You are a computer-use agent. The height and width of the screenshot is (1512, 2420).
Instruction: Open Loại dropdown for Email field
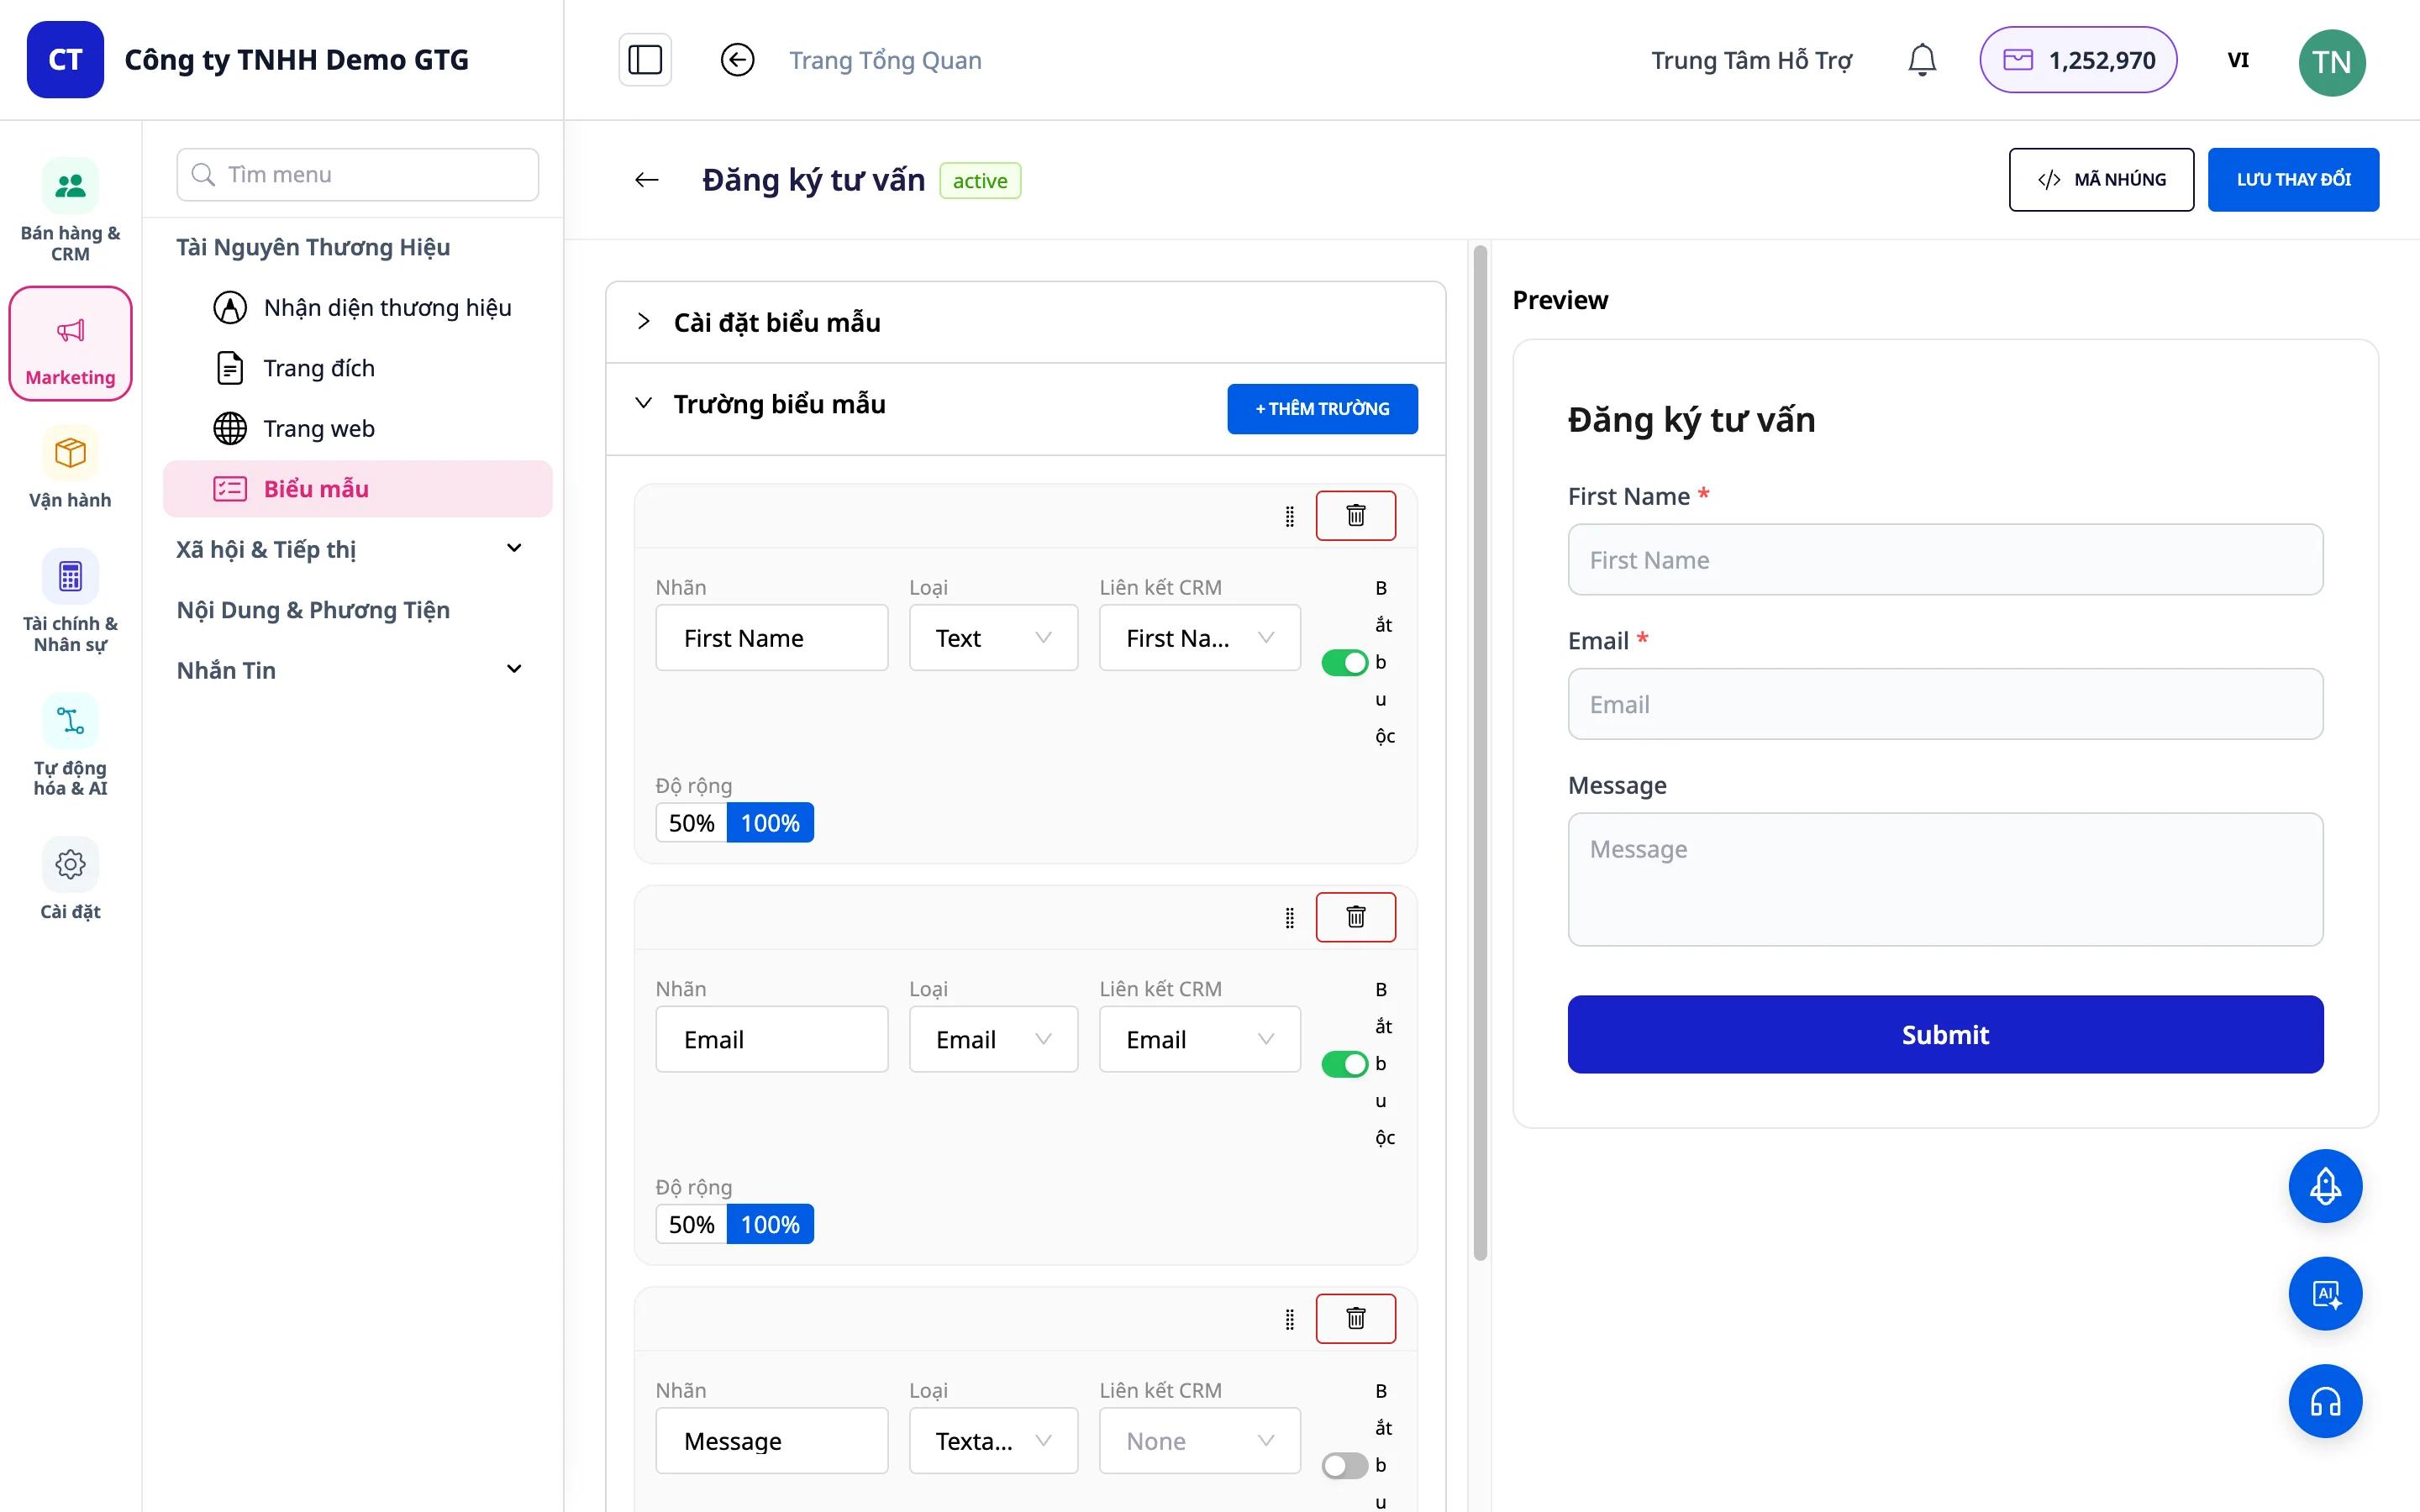click(x=993, y=1039)
